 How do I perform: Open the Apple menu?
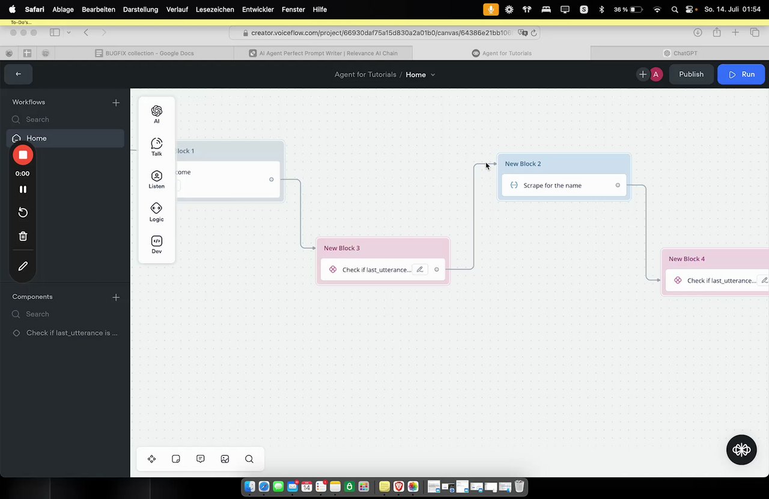coord(12,9)
